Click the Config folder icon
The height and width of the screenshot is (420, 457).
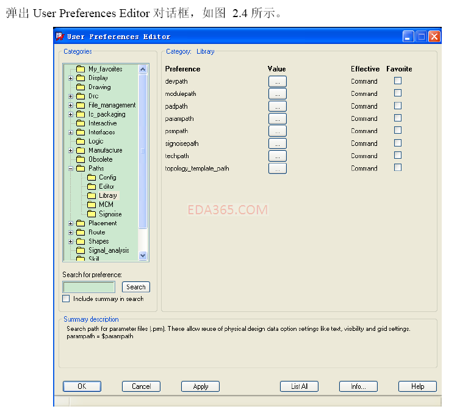92,178
